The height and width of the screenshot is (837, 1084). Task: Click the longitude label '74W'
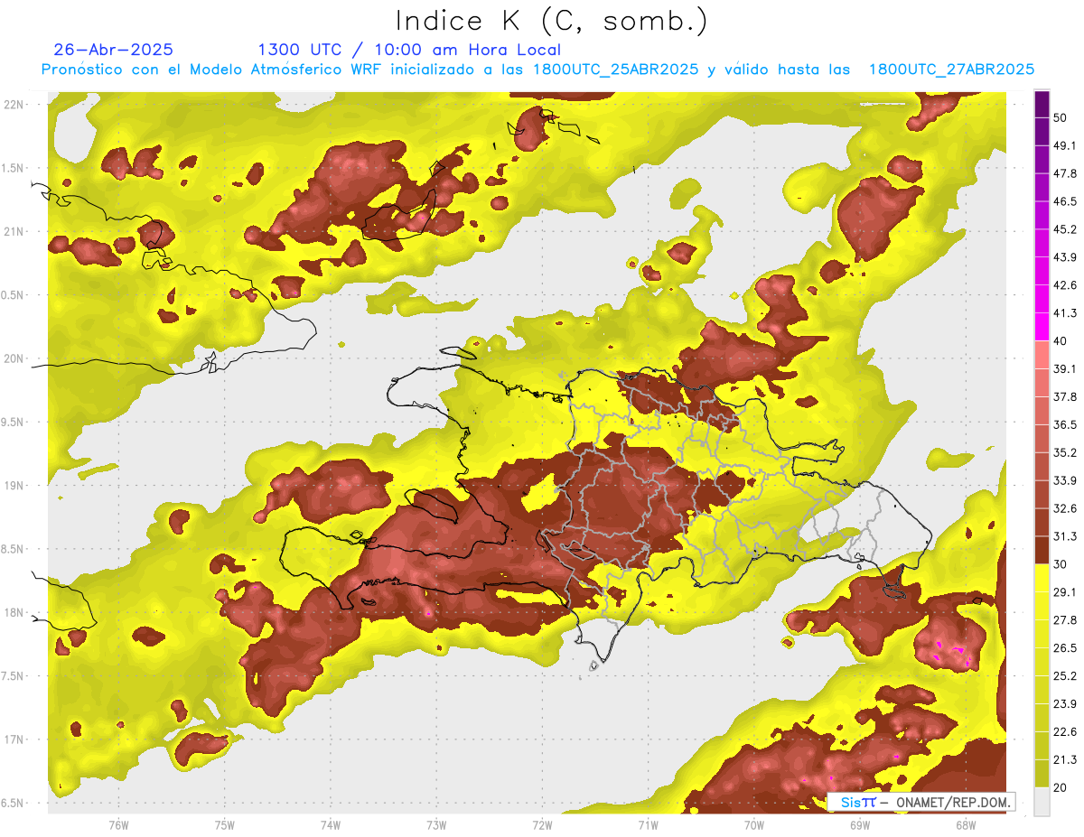click(330, 824)
